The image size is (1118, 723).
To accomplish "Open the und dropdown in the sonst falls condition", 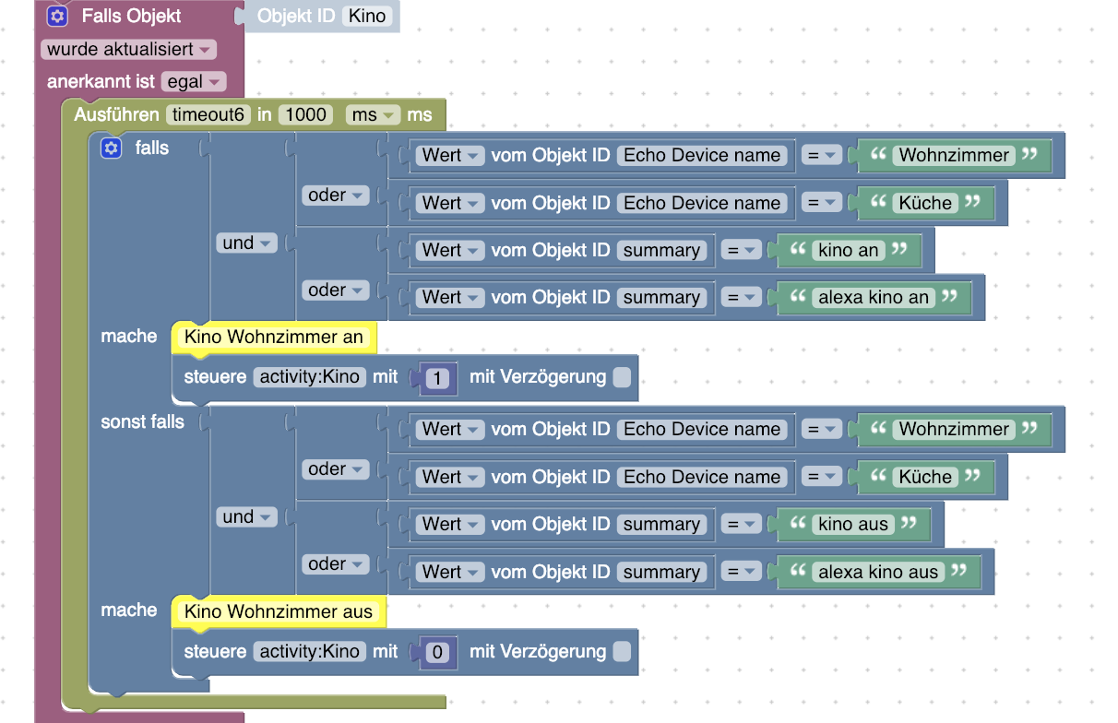I will [246, 517].
